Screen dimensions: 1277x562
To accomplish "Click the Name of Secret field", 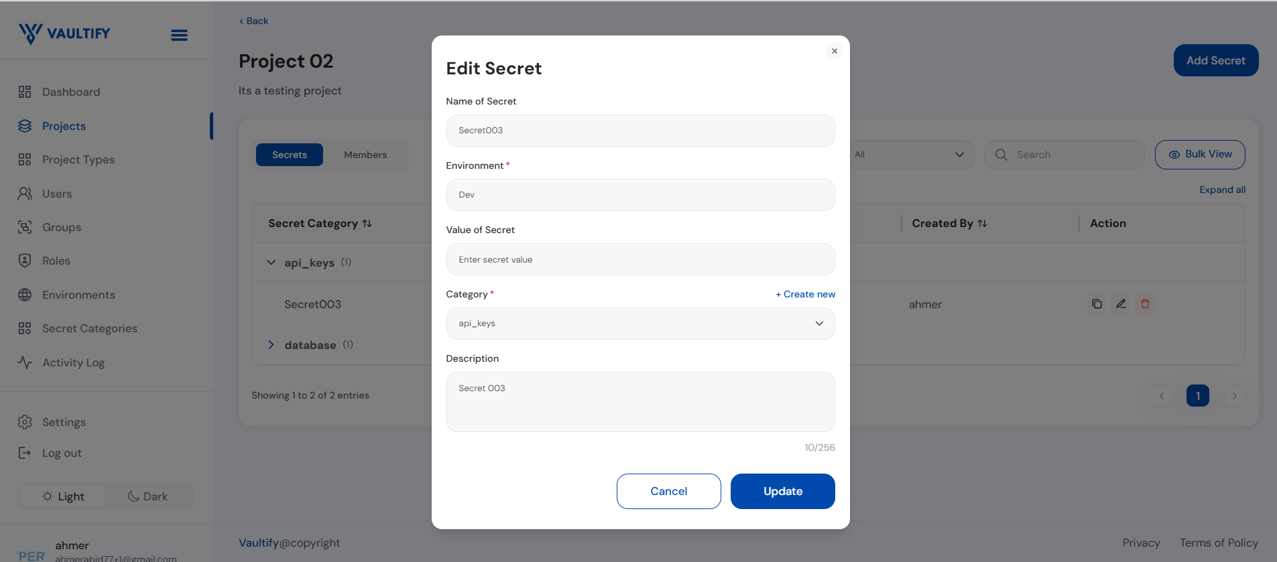I will pyautogui.click(x=640, y=131).
